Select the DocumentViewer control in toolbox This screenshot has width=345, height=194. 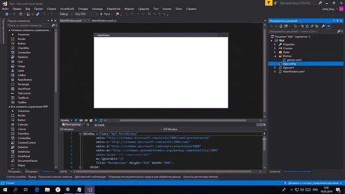[27, 161]
